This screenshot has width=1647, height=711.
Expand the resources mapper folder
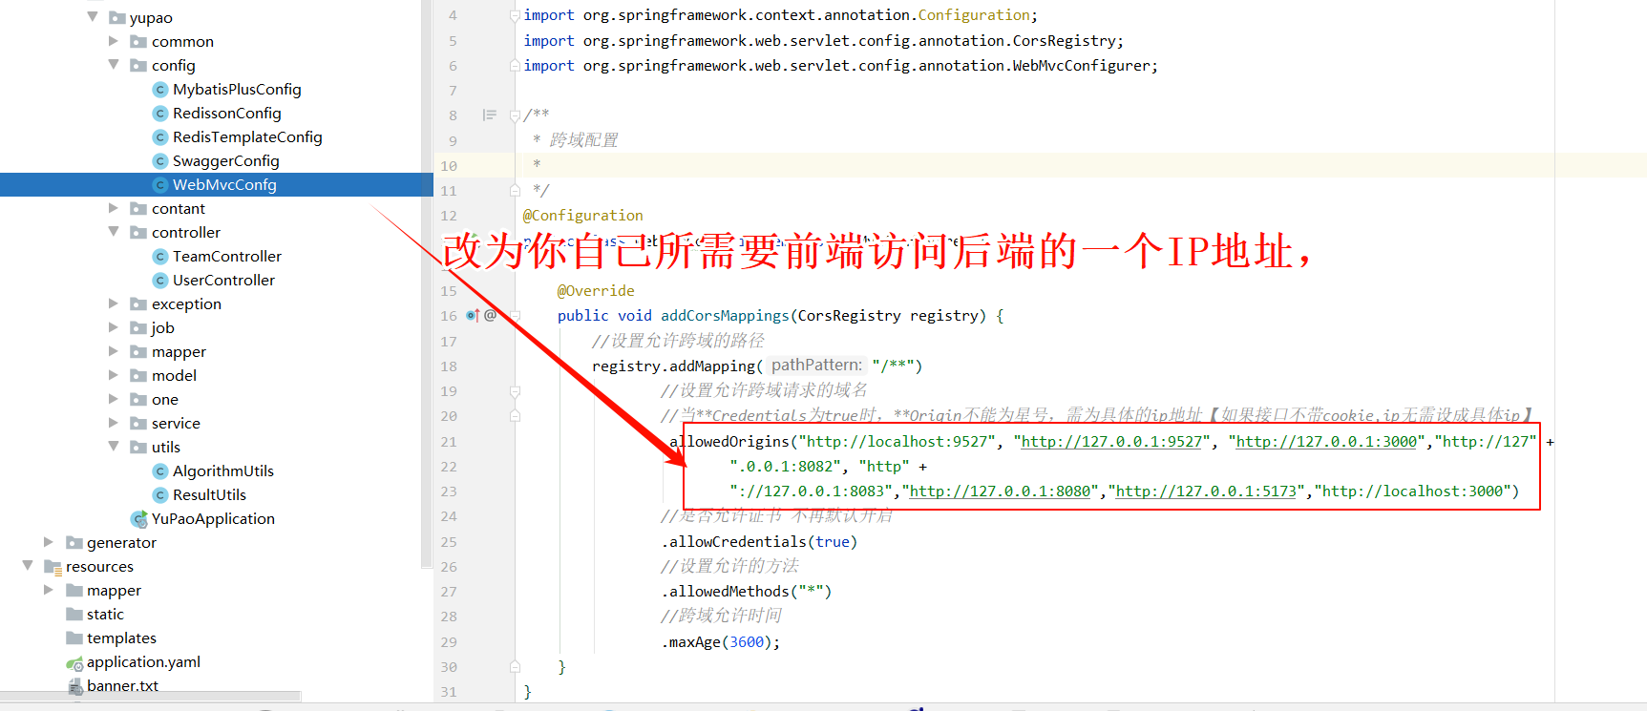[49, 590]
